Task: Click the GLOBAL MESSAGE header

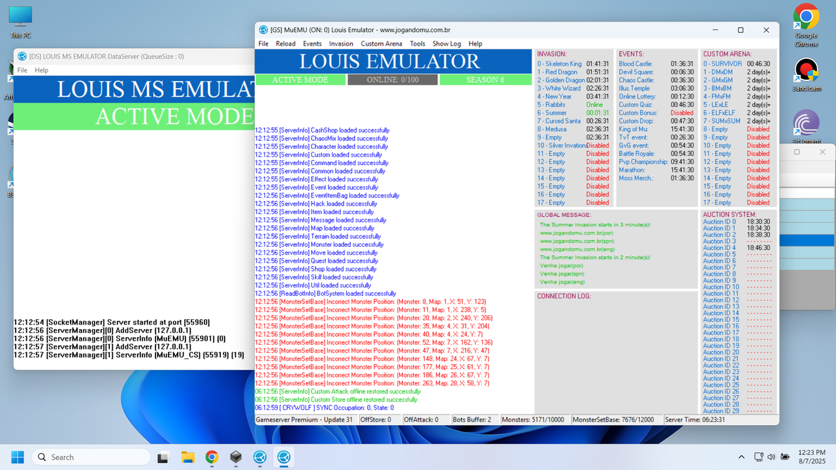Action: point(564,215)
